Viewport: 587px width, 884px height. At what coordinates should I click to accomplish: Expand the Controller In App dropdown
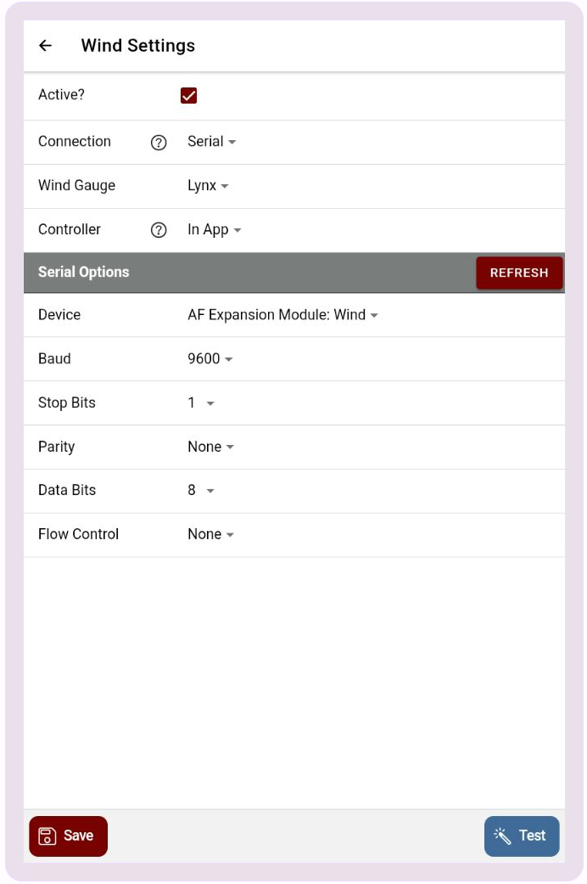point(214,230)
